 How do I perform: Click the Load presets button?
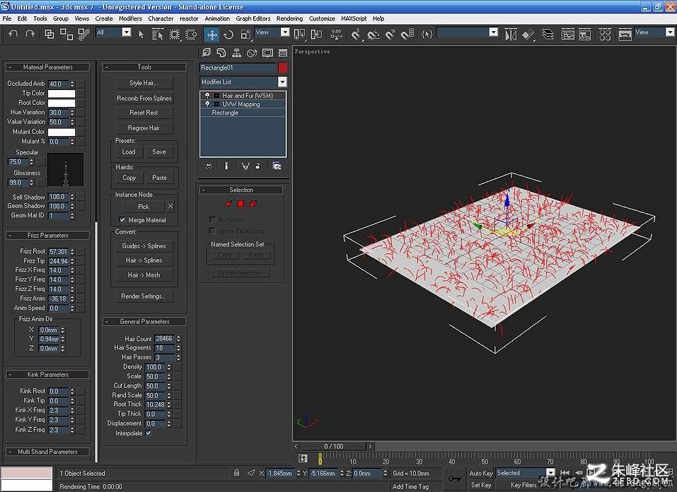129,152
